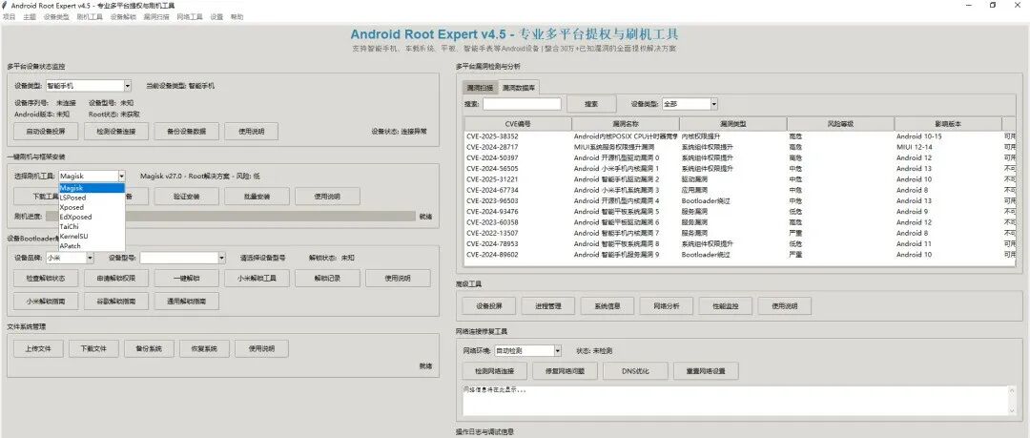This screenshot has width=1030, height=438.
Task: Open the 设备解锁 menu
Action: point(123,17)
